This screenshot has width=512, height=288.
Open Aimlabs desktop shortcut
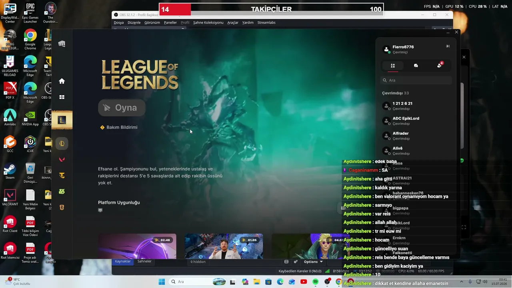(x=10, y=118)
